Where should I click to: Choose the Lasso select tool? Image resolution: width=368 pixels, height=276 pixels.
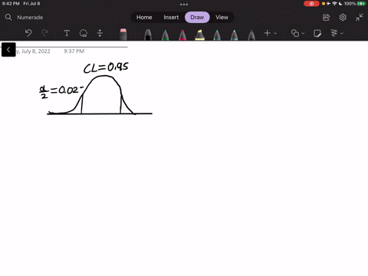click(x=84, y=33)
